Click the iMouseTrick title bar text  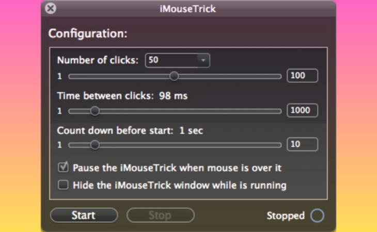click(188, 9)
